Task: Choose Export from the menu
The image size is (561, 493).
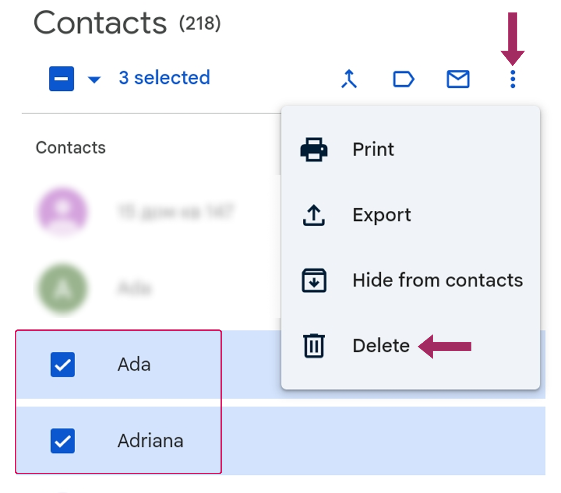Action: pyautogui.click(x=381, y=215)
